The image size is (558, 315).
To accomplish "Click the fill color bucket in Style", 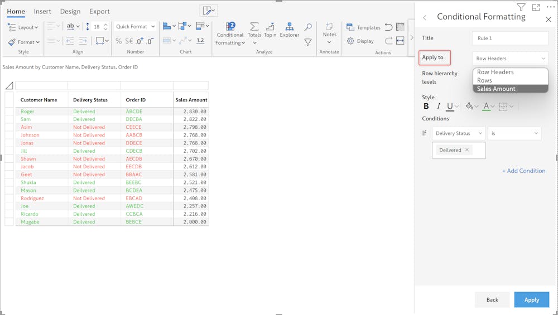I will pos(469,106).
